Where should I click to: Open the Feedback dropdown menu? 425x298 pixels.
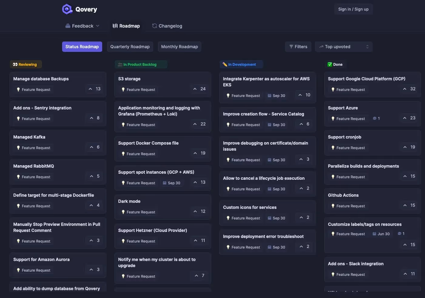click(x=82, y=26)
